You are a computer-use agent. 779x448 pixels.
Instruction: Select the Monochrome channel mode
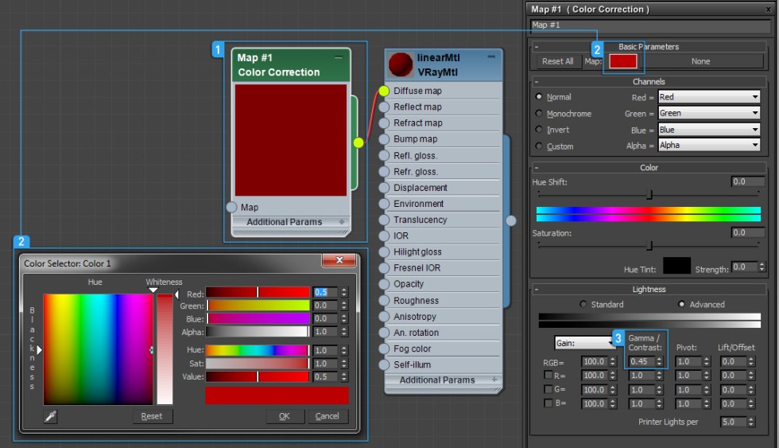coord(539,113)
